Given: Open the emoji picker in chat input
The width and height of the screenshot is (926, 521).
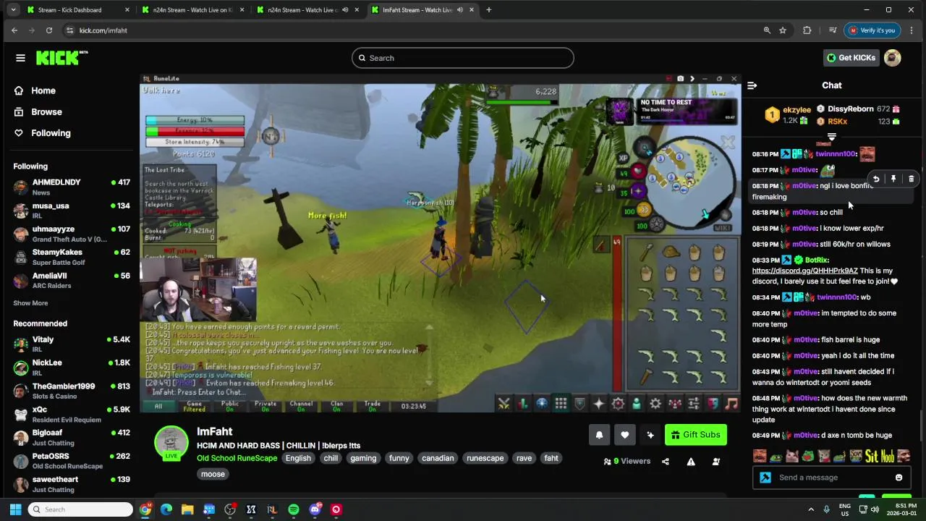Looking at the screenshot, I should [899, 478].
